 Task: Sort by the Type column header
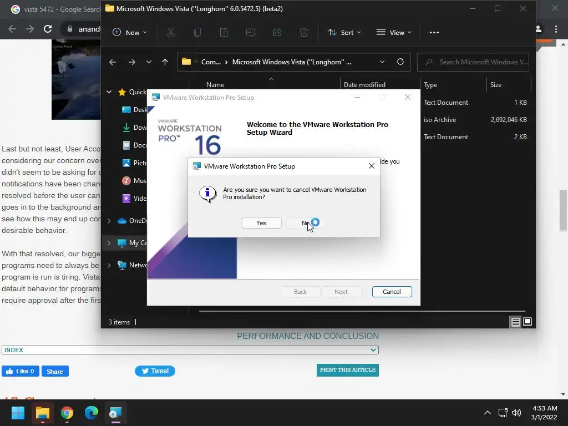430,85
